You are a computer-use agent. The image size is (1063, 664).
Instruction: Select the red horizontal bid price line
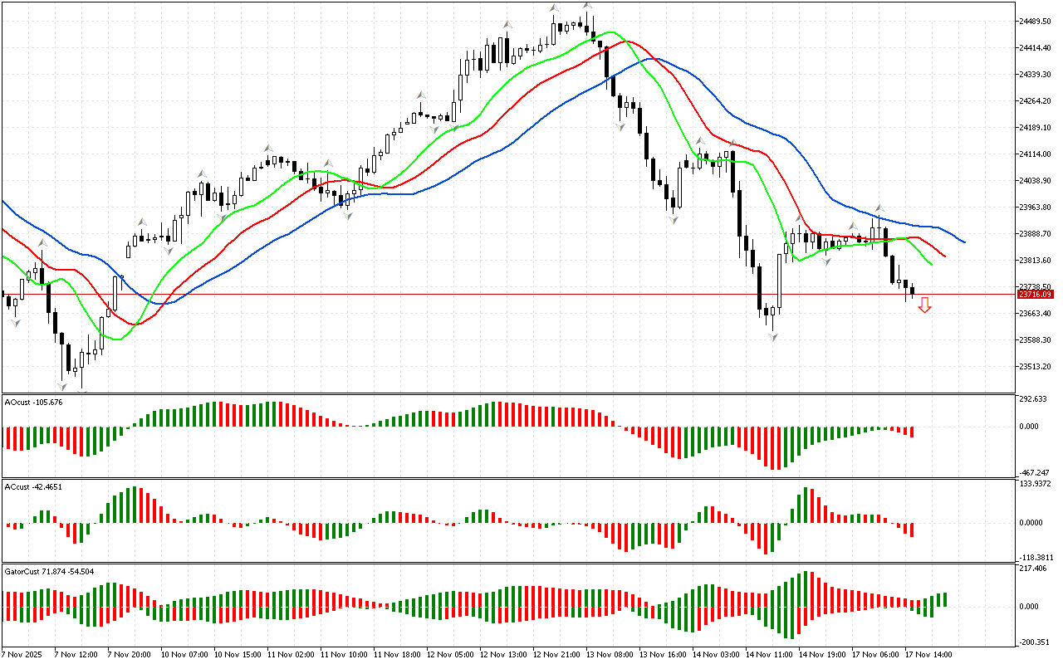click(498, 294)
